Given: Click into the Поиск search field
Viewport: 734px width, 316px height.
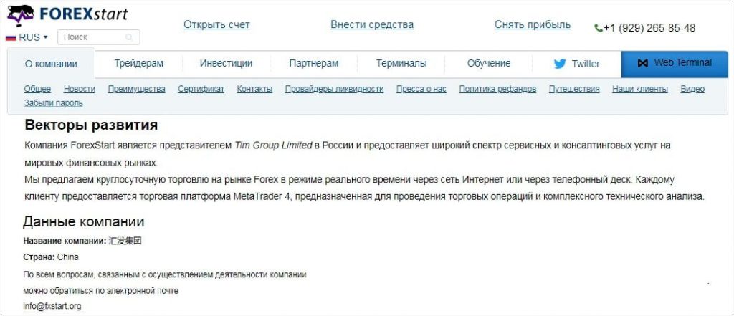Looking at the screenshot, I should click(x=99, y=37).
